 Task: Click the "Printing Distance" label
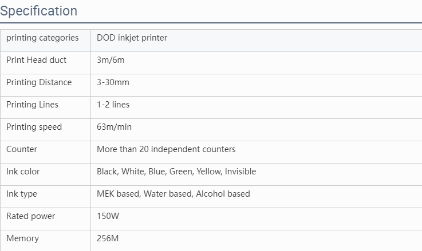coord(39,82)
